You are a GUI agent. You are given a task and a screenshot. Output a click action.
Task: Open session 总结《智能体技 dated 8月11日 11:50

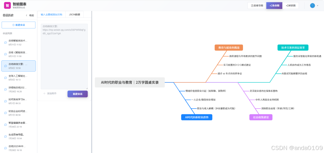[x=19, y=54]
